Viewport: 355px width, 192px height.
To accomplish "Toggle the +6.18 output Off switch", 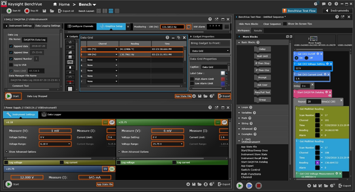I will [x=112, y=123].
